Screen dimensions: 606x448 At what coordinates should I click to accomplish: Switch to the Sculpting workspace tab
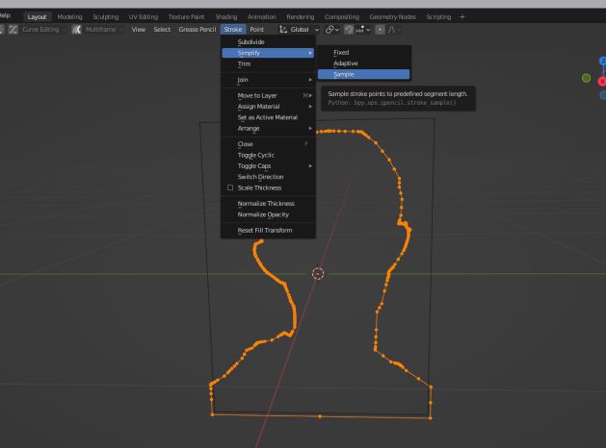coord(106,17)
